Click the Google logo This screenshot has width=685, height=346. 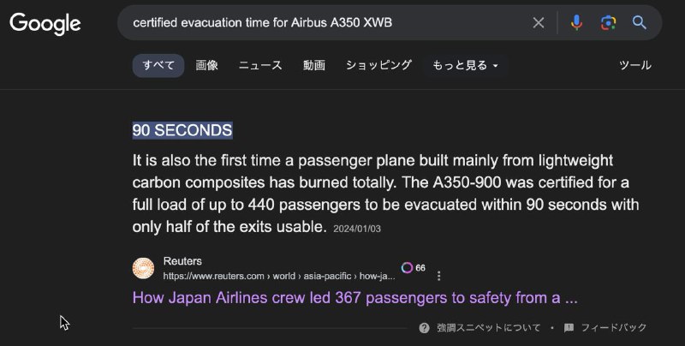(45, 23)
